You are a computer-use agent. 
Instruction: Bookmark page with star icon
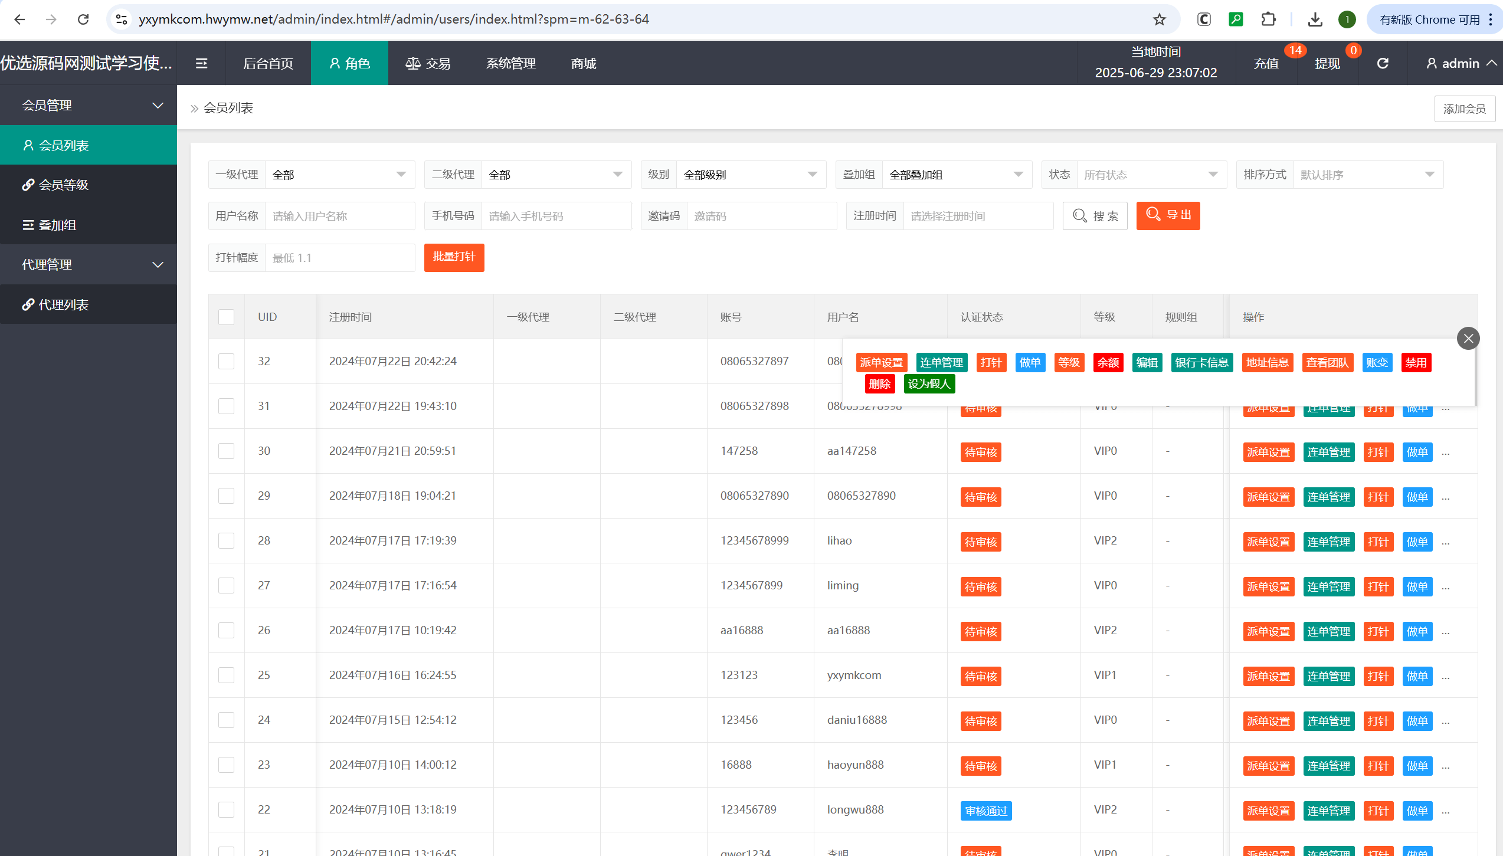(x=1159, y=19)
